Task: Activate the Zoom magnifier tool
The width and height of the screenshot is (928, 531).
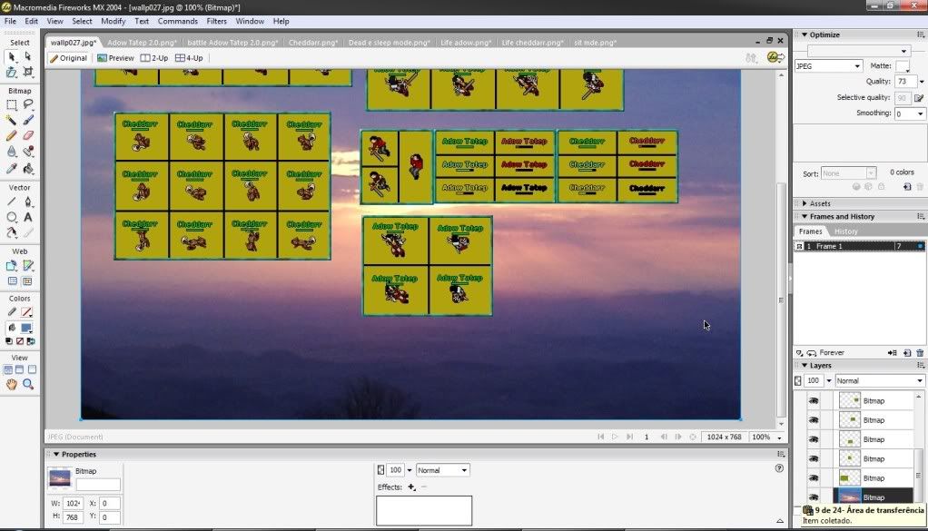Action: pyautogui.click(x=28, y=385)
